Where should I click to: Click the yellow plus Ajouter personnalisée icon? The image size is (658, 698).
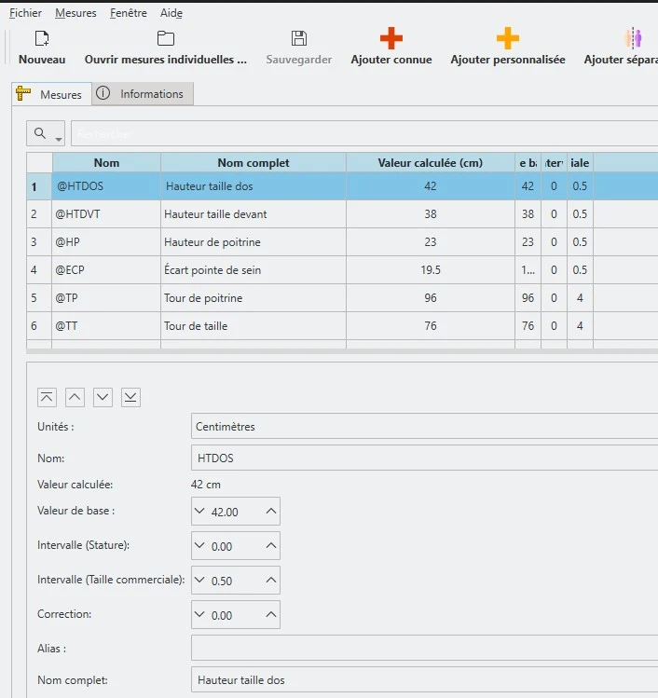[x=507, y=39]
